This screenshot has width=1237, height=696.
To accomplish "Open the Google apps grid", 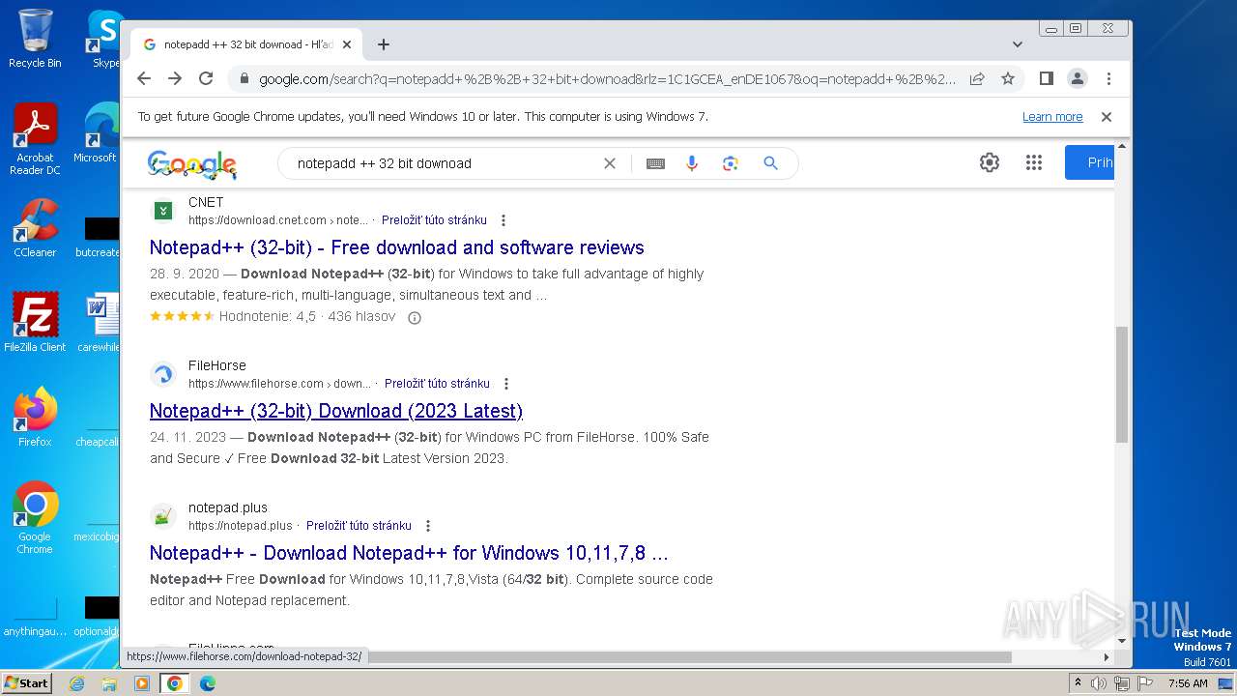I will tap(1034, 162).
